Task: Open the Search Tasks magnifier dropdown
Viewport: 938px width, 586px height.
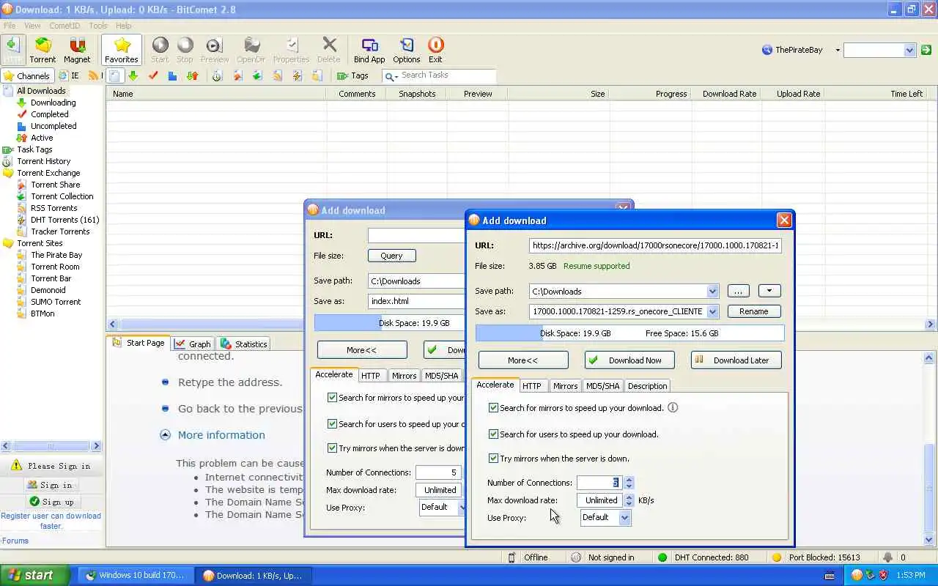Action: click(391, 76)
